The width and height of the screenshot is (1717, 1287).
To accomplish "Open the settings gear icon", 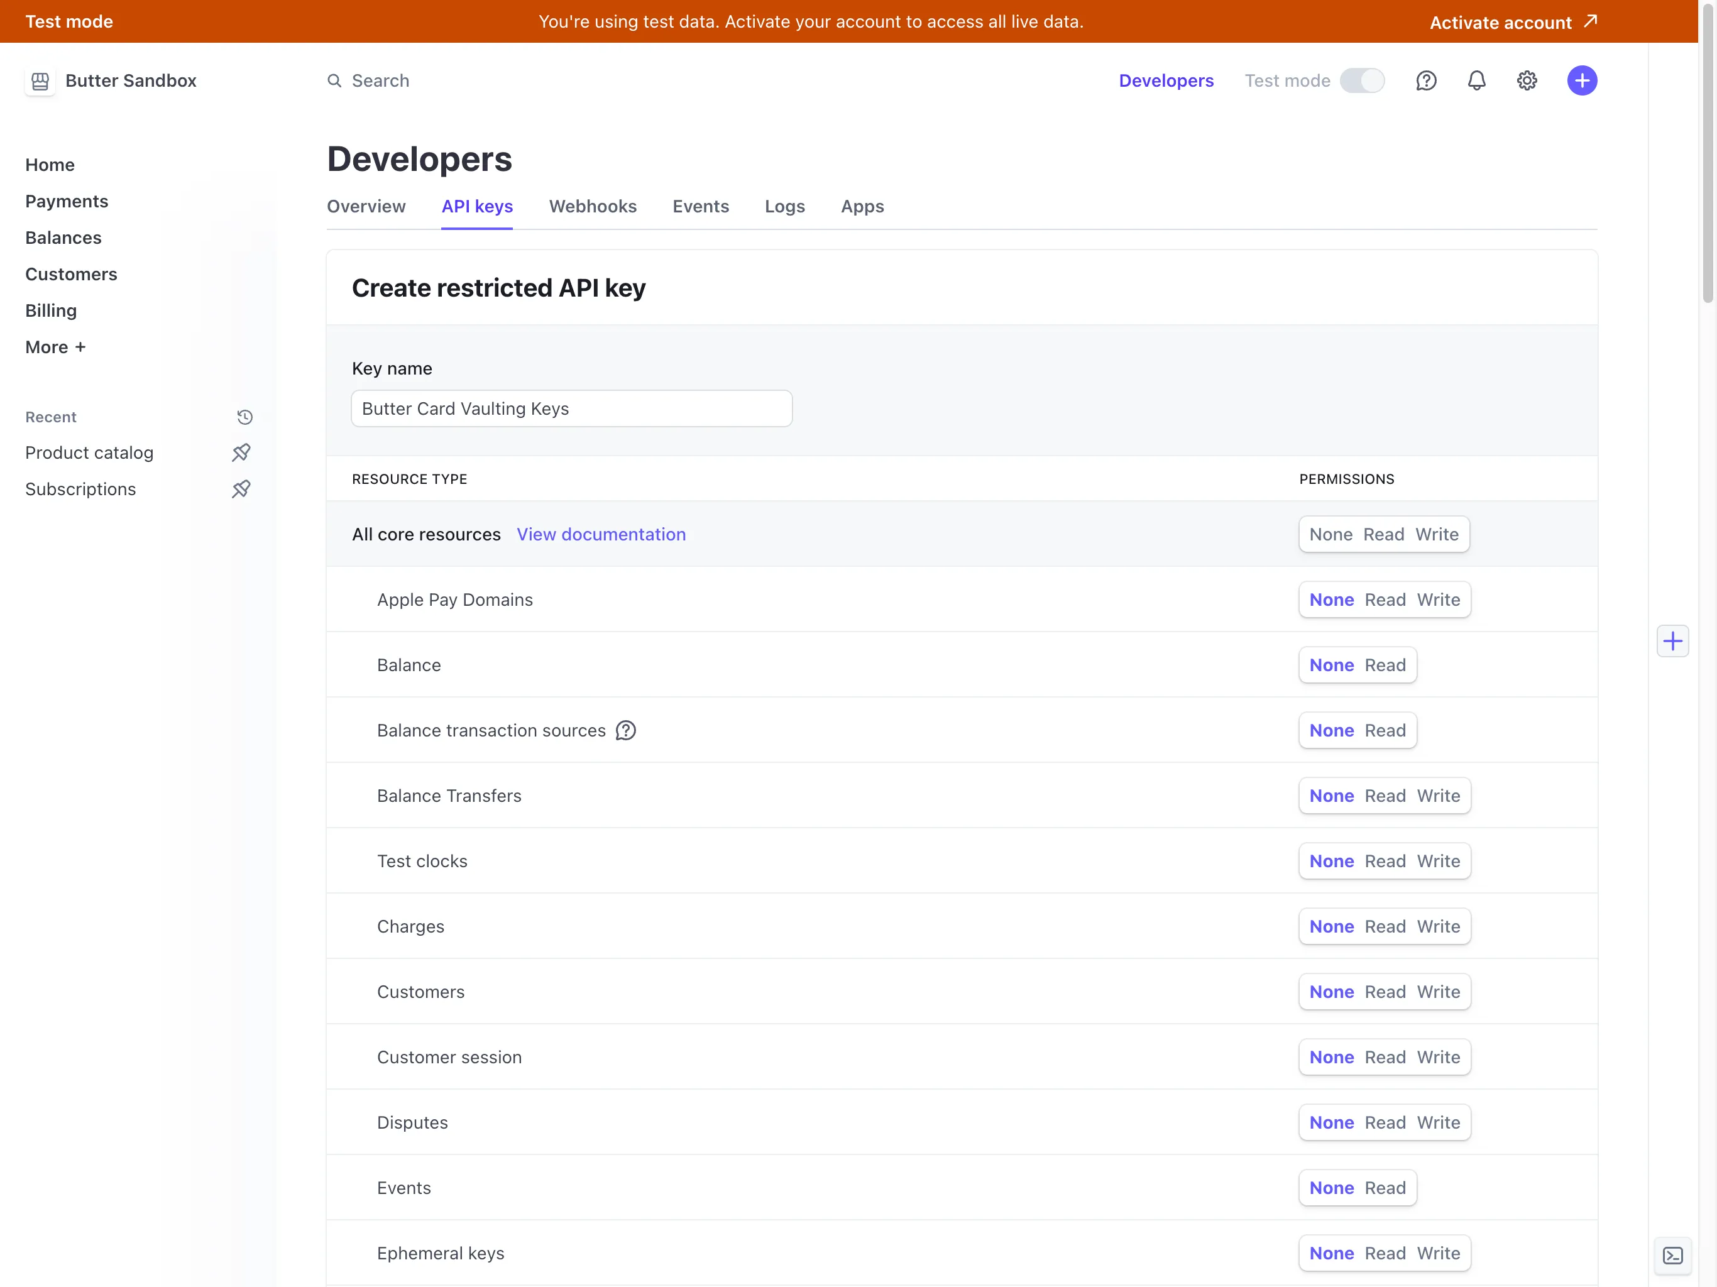I will pyautogui.click(x=1527, y=80).
